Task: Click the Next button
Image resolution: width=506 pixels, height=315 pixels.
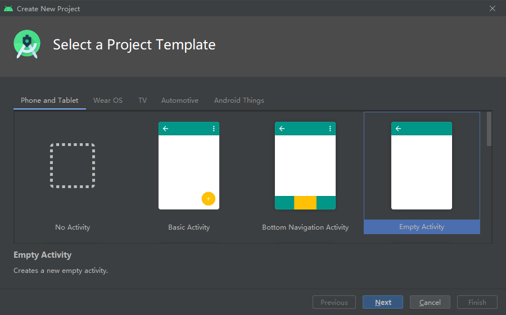Action: pyautogui.click(x=383, y=303)
